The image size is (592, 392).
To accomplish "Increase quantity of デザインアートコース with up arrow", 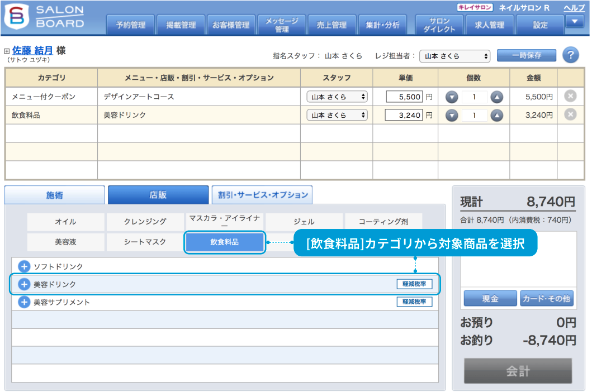I will (x=496, y=97).
